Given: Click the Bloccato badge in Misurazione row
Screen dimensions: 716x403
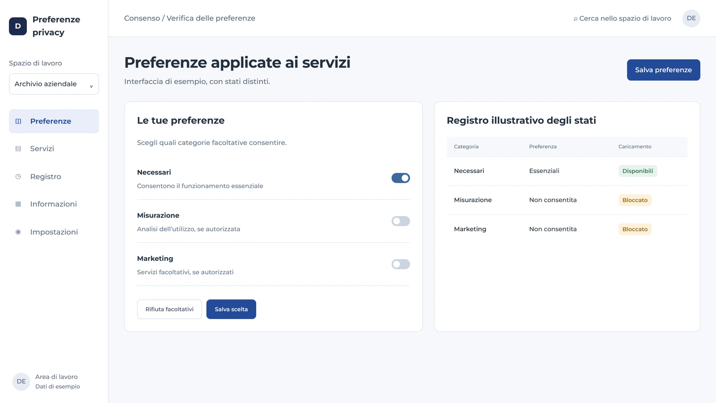Looking at the screenshot, I should coord(635,200).
